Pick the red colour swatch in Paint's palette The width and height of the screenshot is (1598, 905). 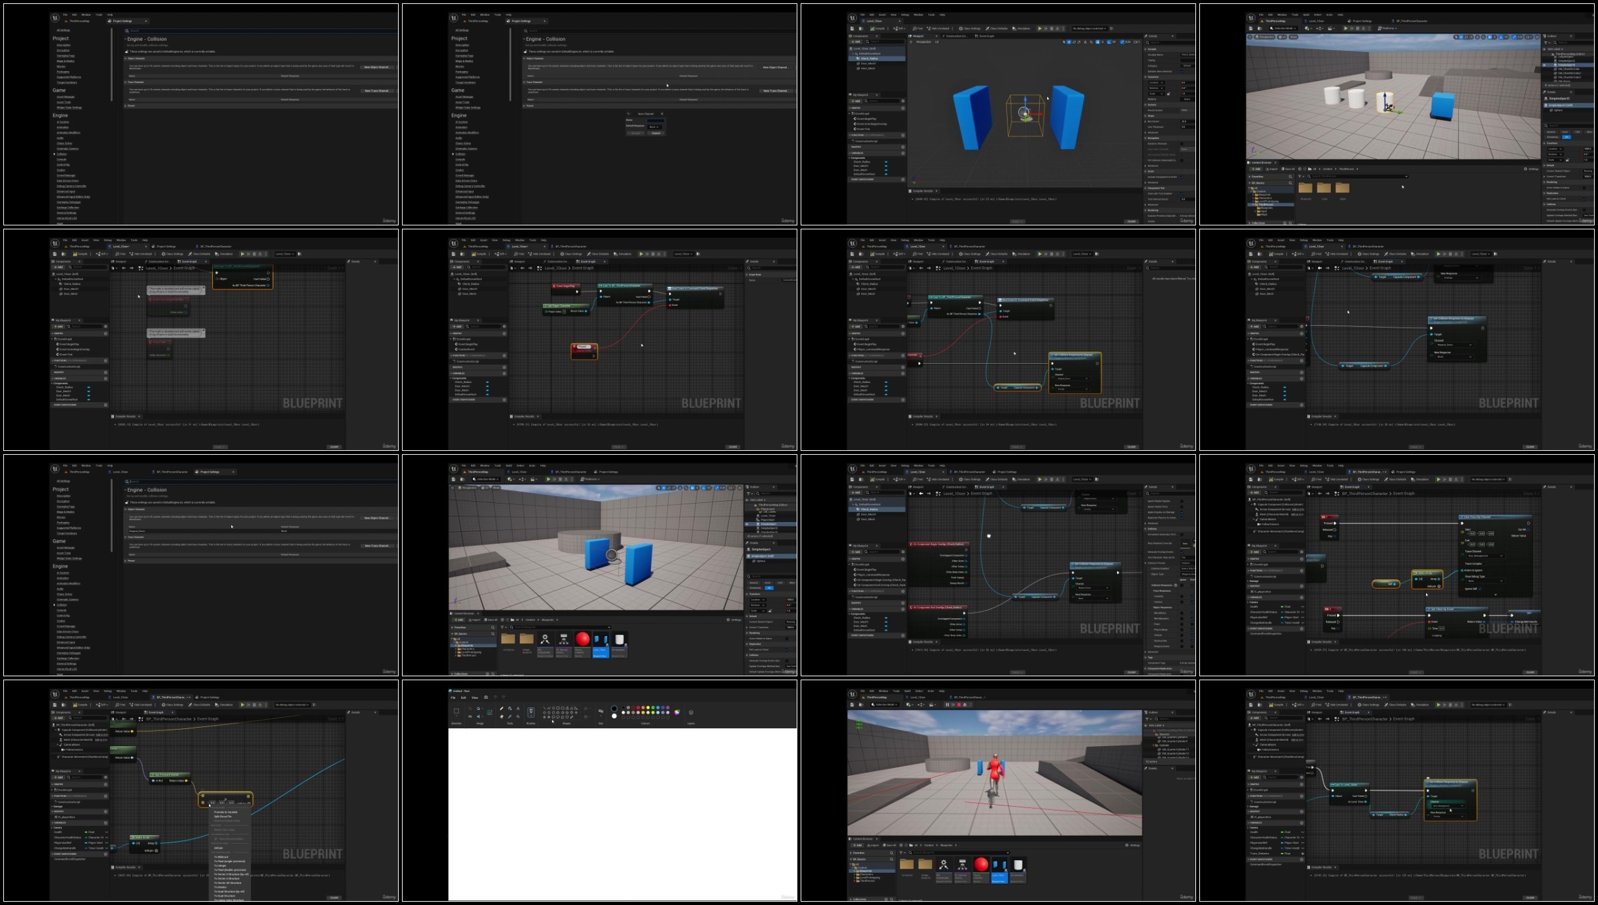coord(638,708)
